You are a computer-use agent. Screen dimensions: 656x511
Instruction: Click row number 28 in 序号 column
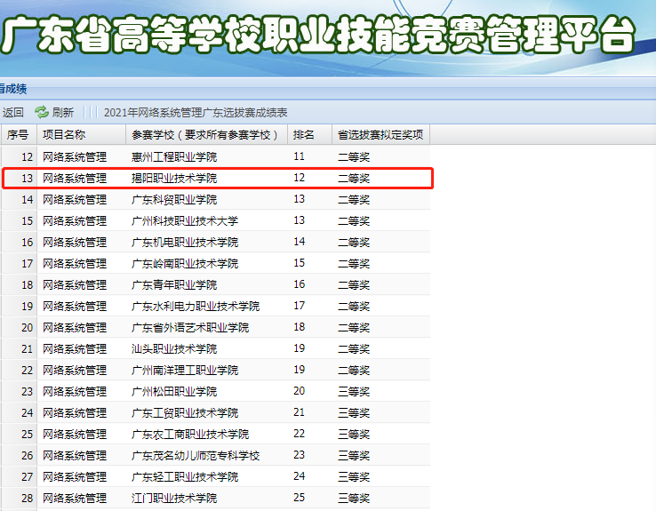point(26,498)
